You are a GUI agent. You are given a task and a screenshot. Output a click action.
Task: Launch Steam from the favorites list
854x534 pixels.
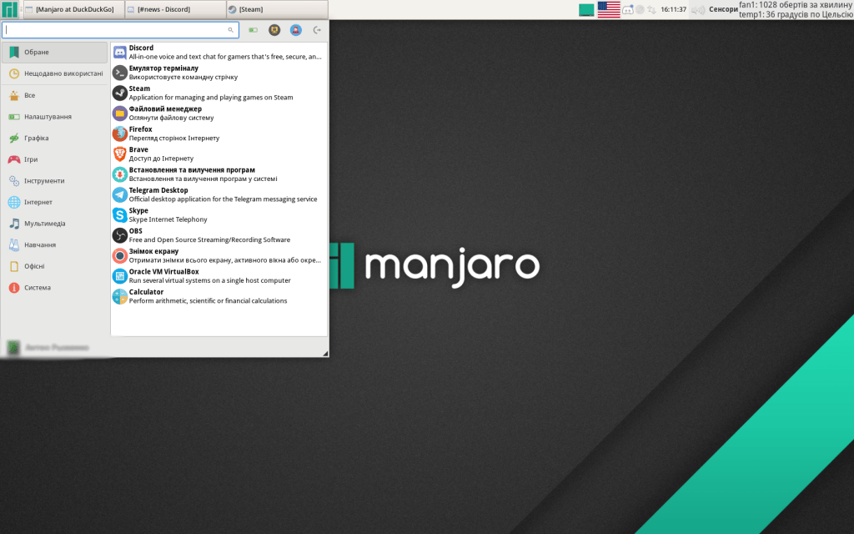[219, 93]
